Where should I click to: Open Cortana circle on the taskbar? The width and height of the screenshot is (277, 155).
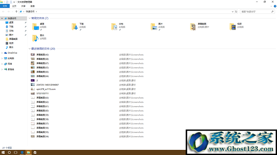point(9,153)
